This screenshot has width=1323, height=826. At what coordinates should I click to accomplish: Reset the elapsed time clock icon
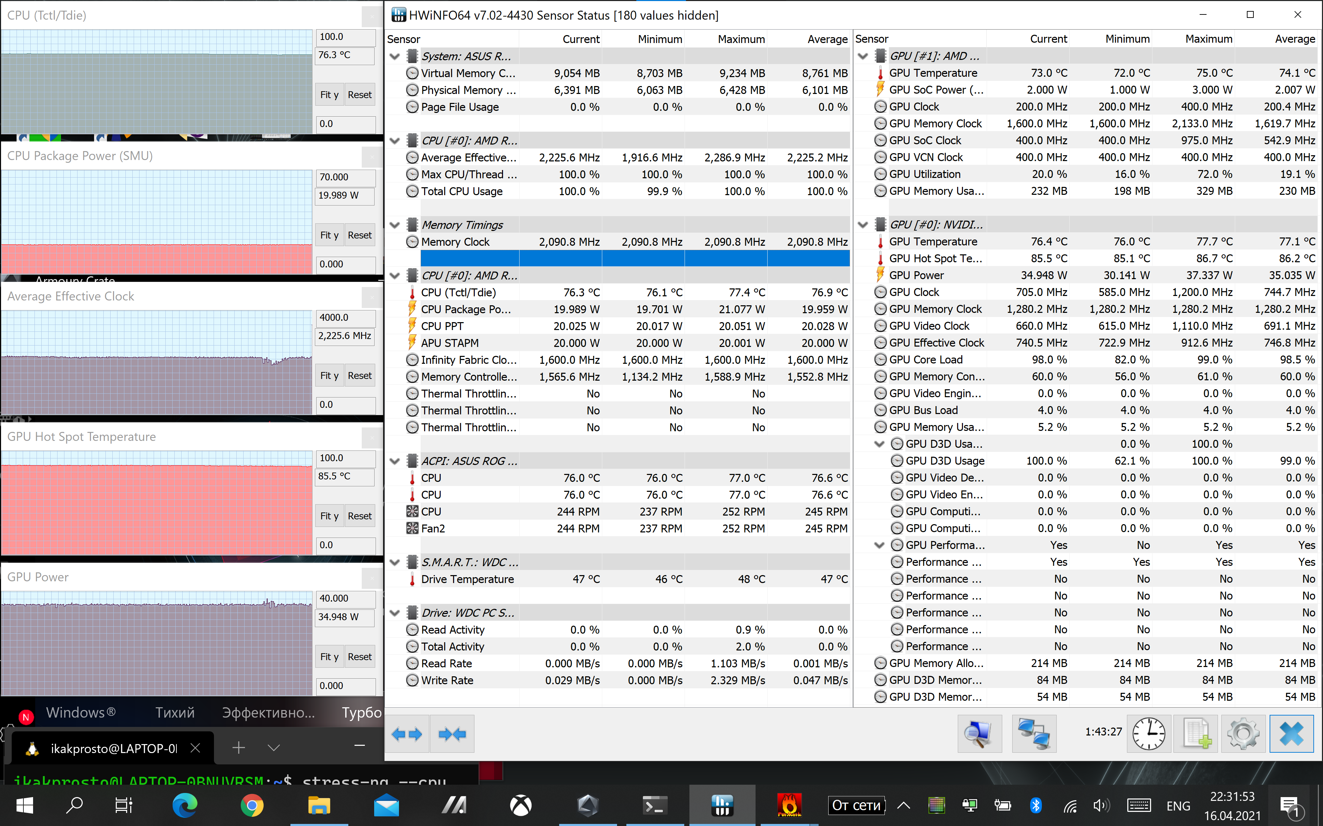coord(1149,734)
